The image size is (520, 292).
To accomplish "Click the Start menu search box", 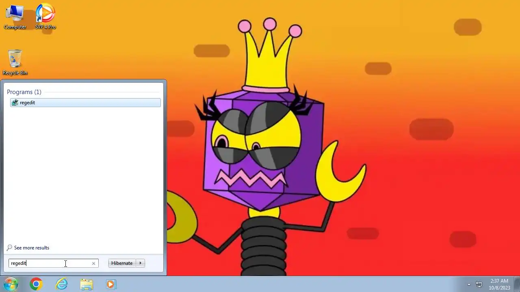I will (x=53, y=263).
